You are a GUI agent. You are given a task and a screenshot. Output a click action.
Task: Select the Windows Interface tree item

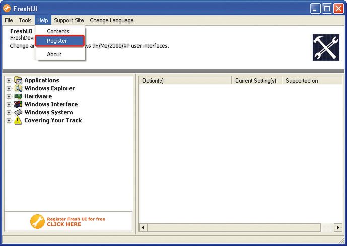tap(51, 104)
